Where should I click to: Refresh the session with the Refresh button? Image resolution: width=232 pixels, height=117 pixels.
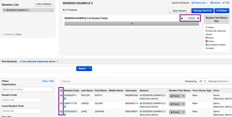point(222,10)
